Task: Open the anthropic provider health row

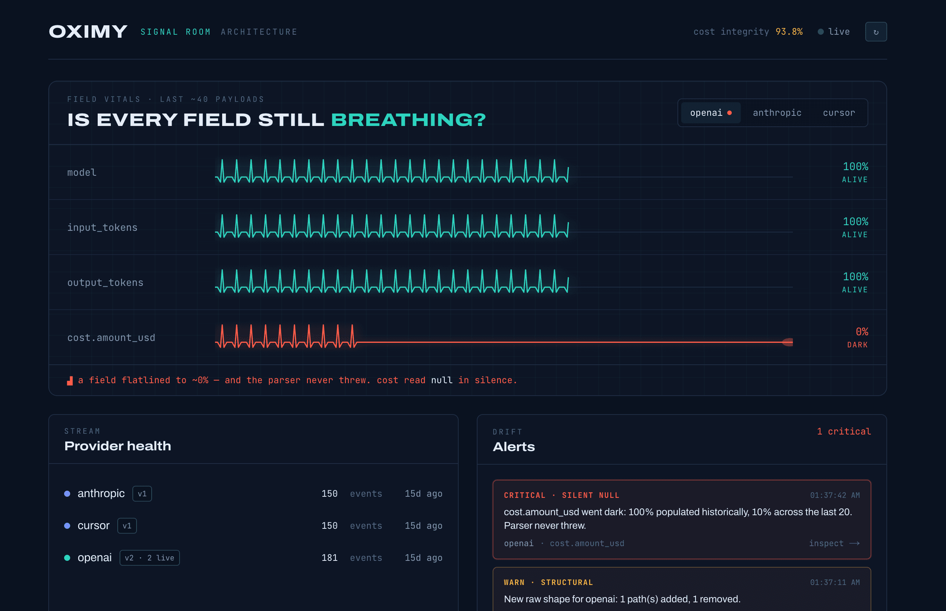Action: 253,494
